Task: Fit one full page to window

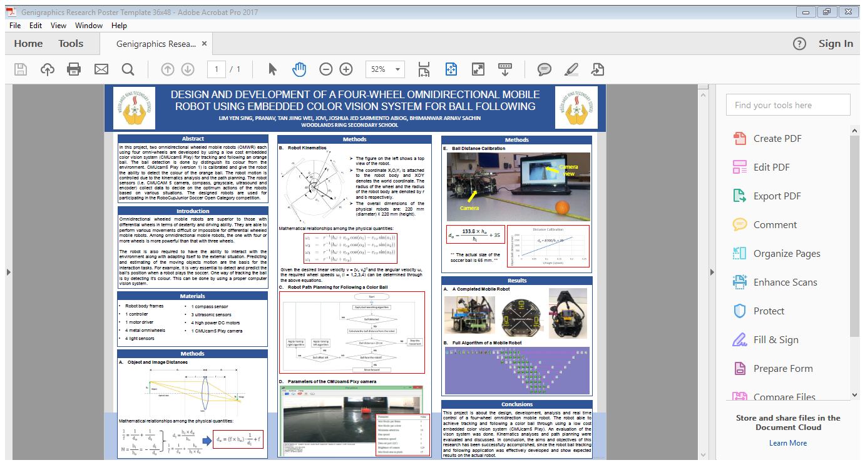Action: [x=451, y=69]
